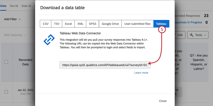This screenshot has width=213, height=106.
Task: Select the Tableau tab
Action: click(x=161, y=24)
